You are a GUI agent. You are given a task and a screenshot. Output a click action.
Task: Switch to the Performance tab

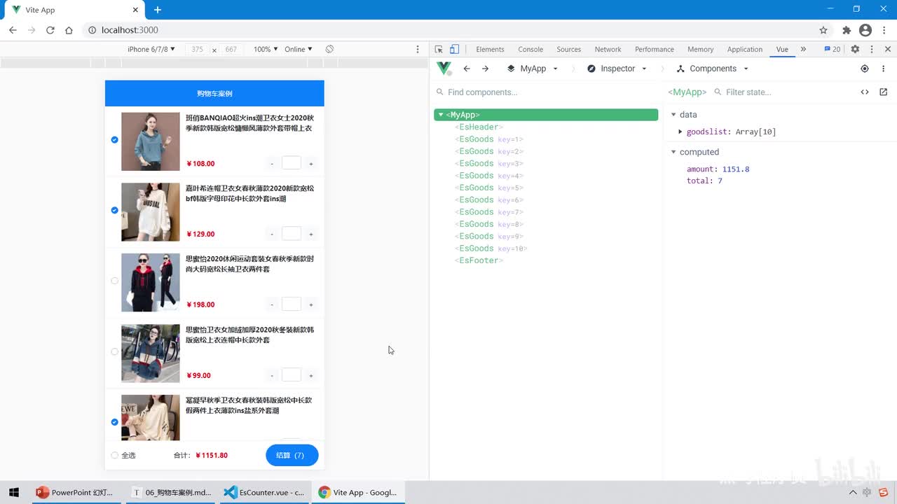655,49
